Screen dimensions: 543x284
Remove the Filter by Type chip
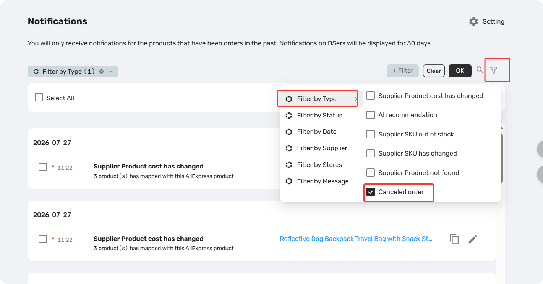(101, 71)
